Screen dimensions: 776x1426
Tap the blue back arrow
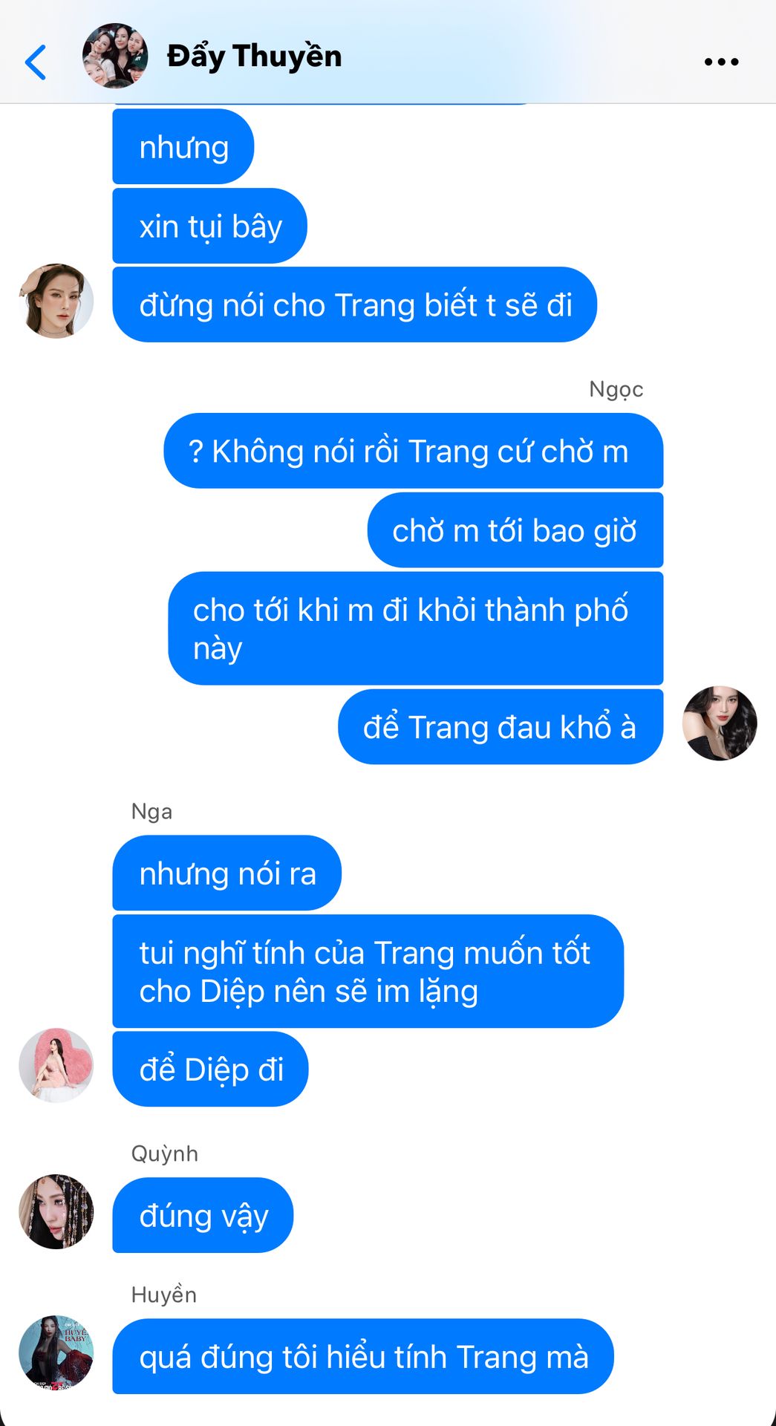(36, 62)
